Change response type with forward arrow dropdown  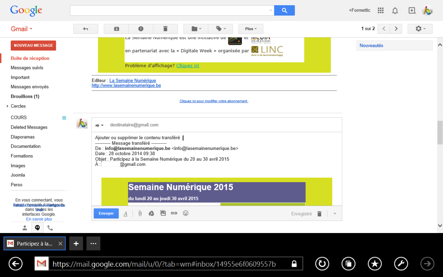click(100, 125)
